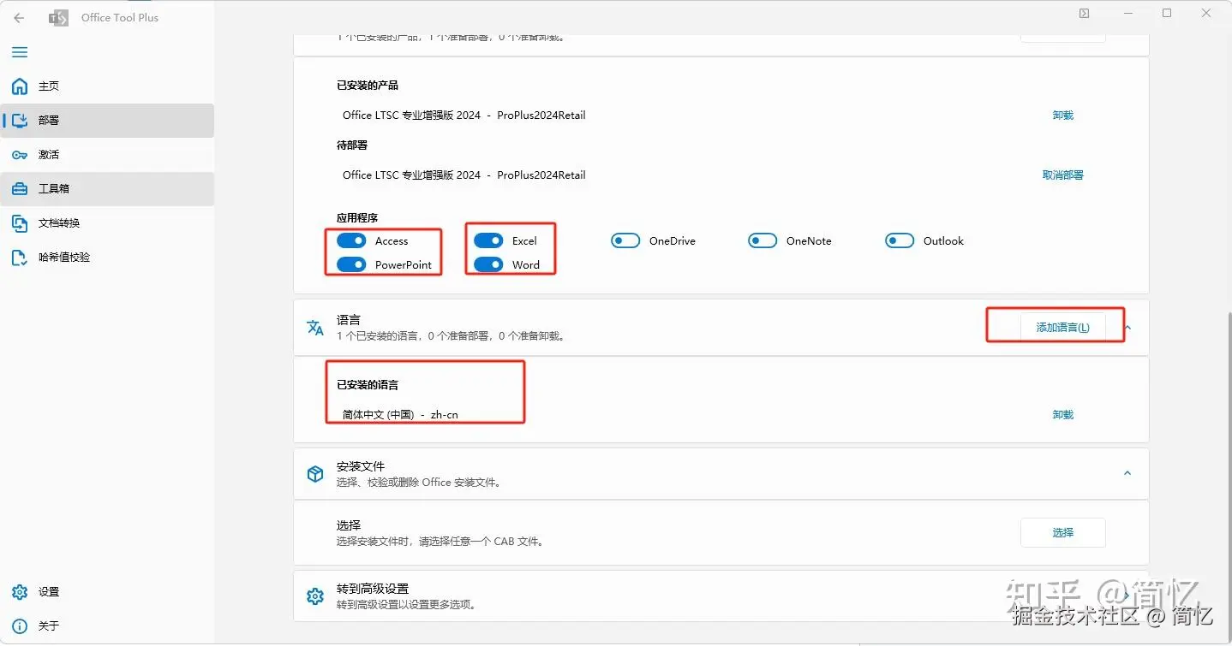Turn off the Excel toggle
This screenshot has height=646, width=1232.
(x=488, y=240)
